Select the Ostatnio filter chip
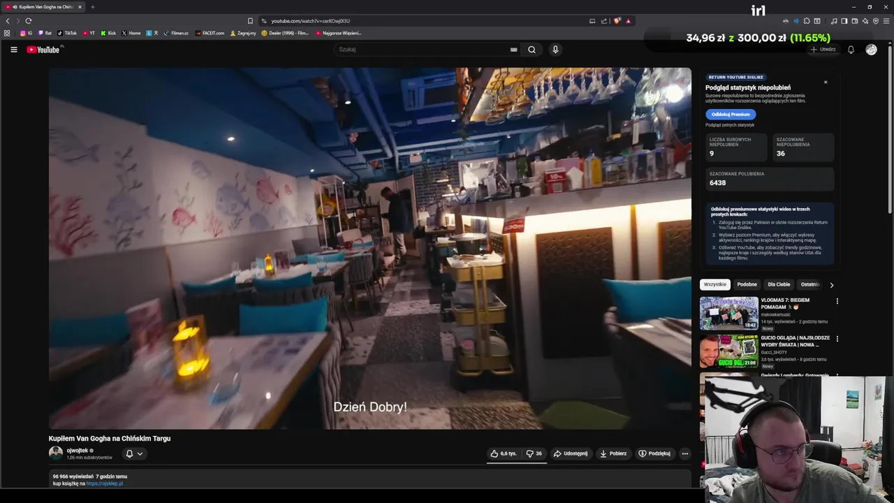894x503 pixels. 810,284
